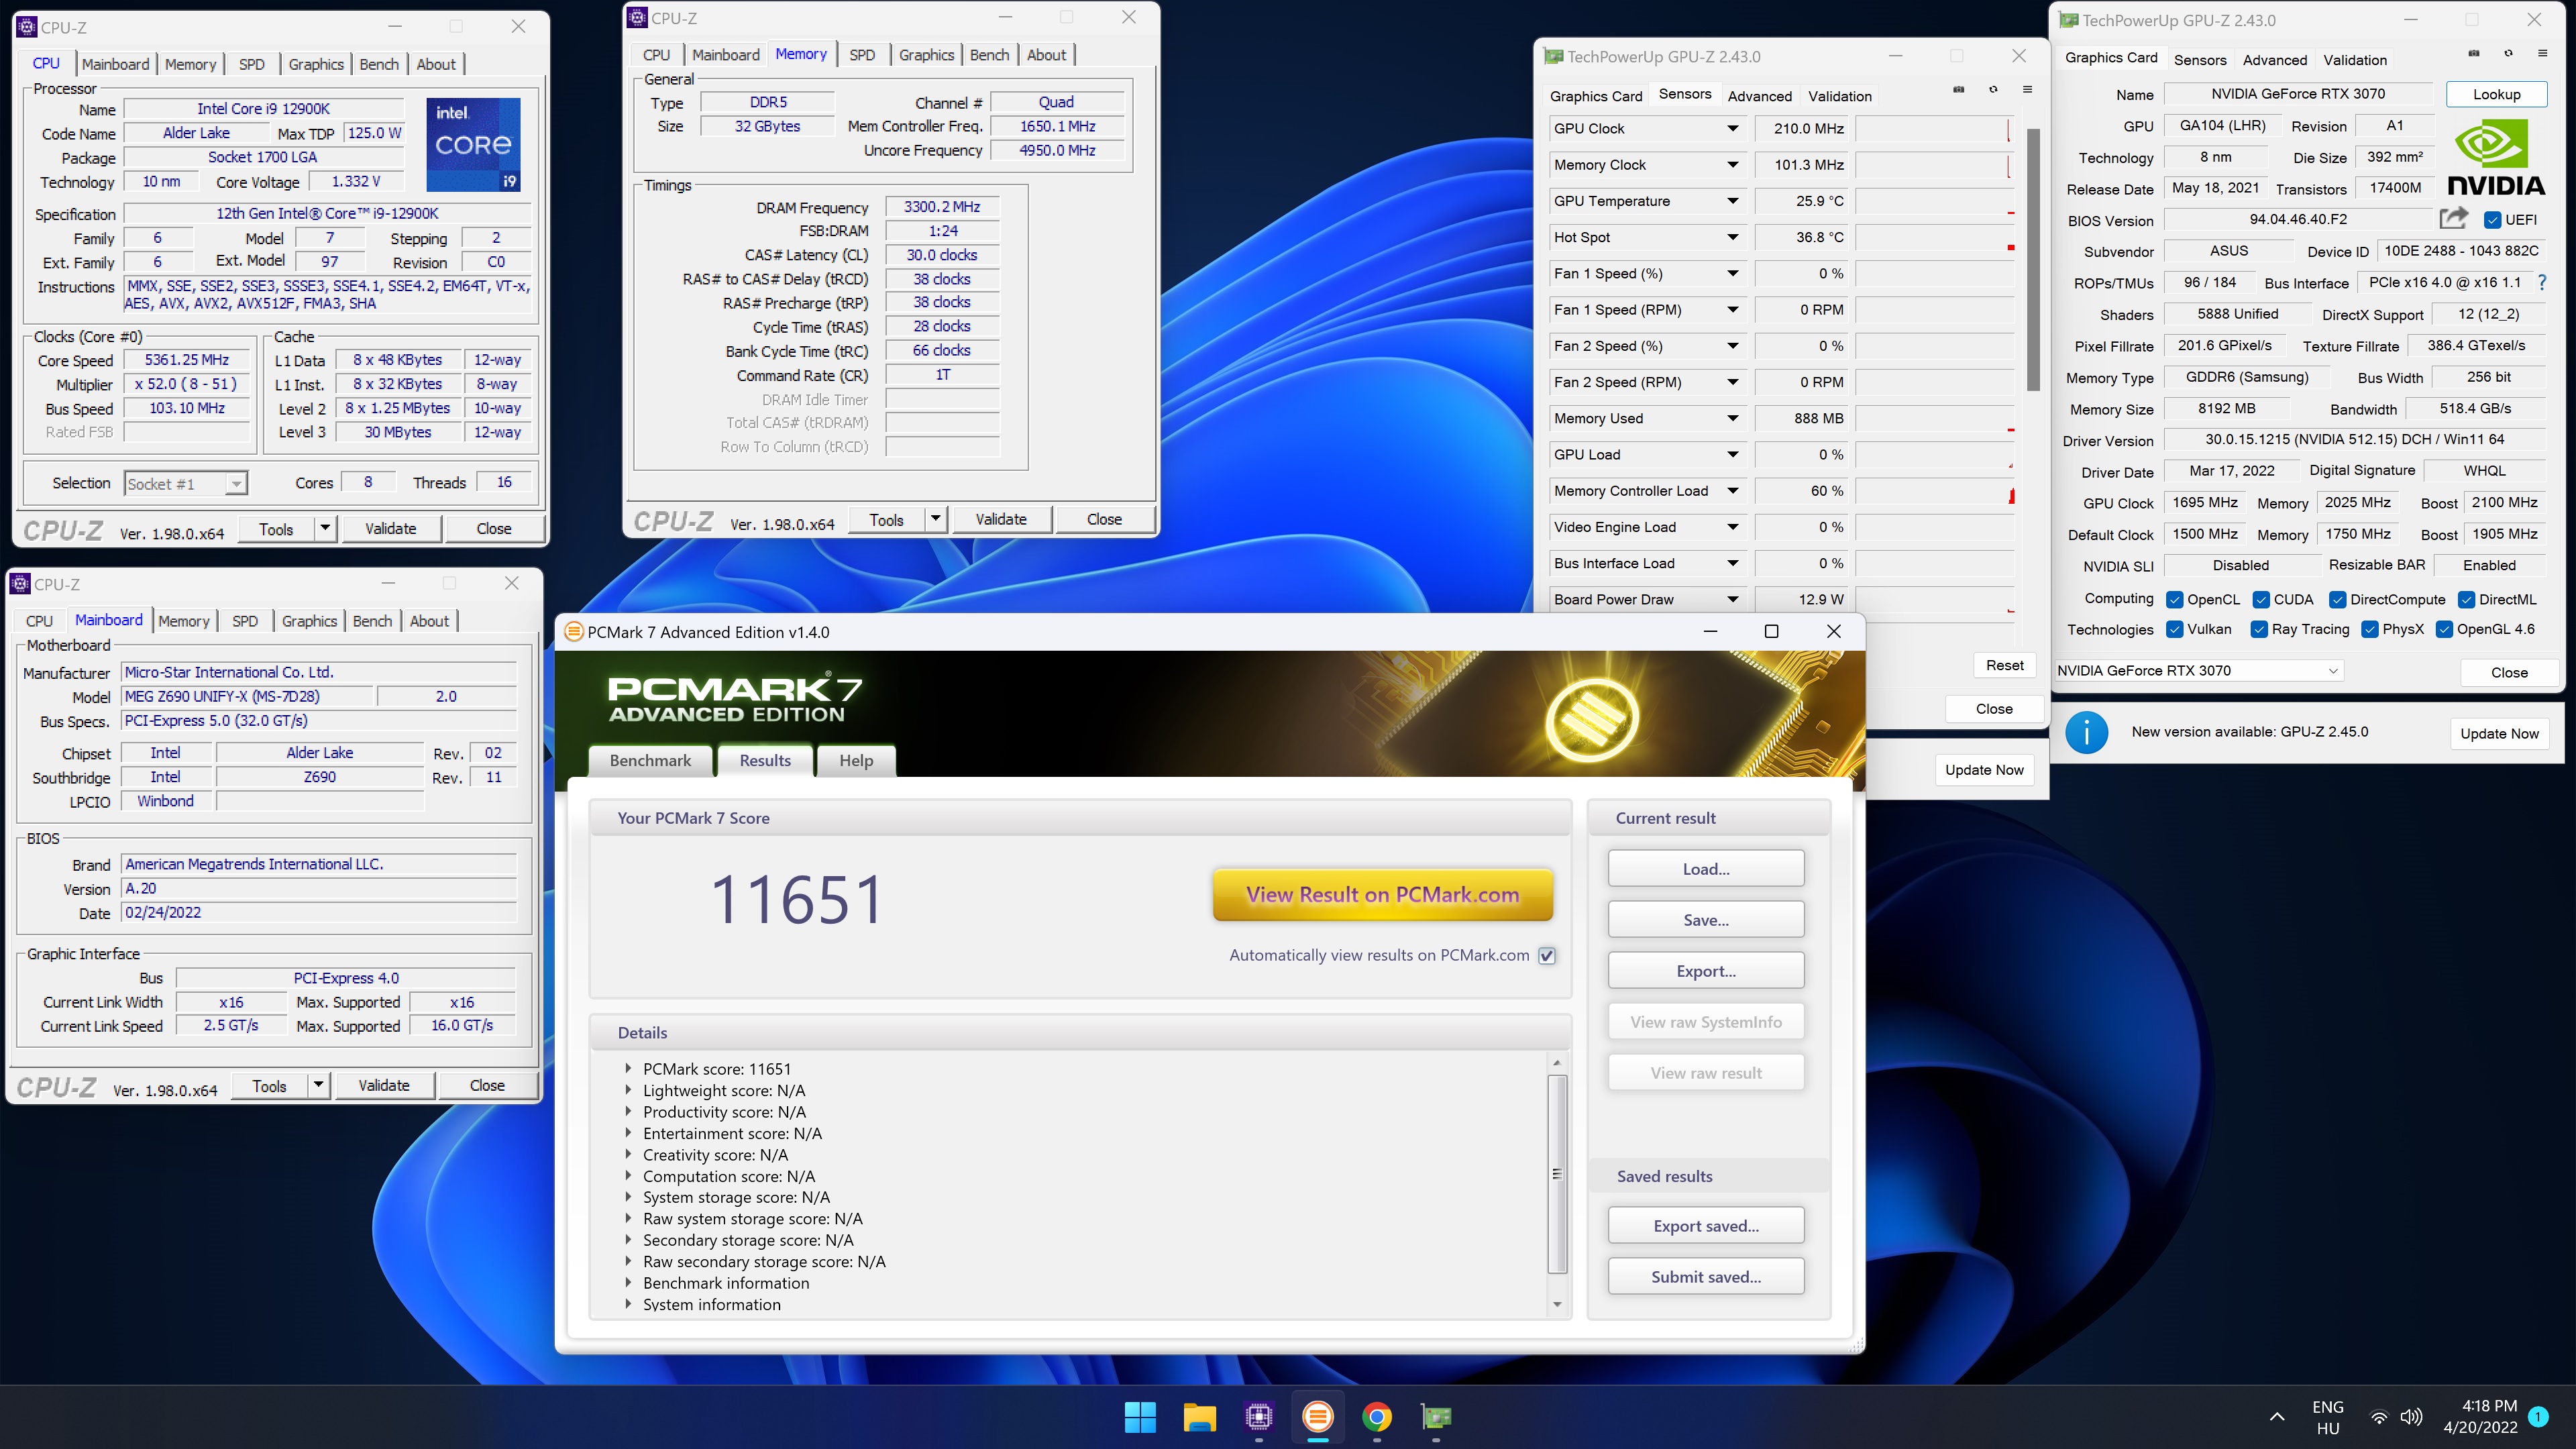The height and width of the screenshot is (1449, 2576).
Task: Open the Memory Used sensor dropdown
Action: click(x=1732, y=419)
